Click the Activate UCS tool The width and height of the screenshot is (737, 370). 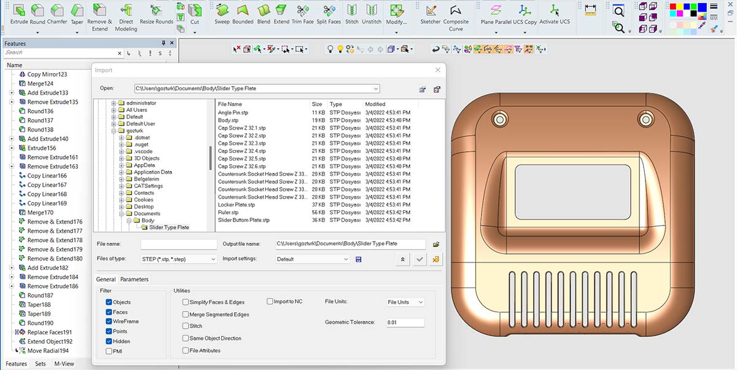pos(555,14)
